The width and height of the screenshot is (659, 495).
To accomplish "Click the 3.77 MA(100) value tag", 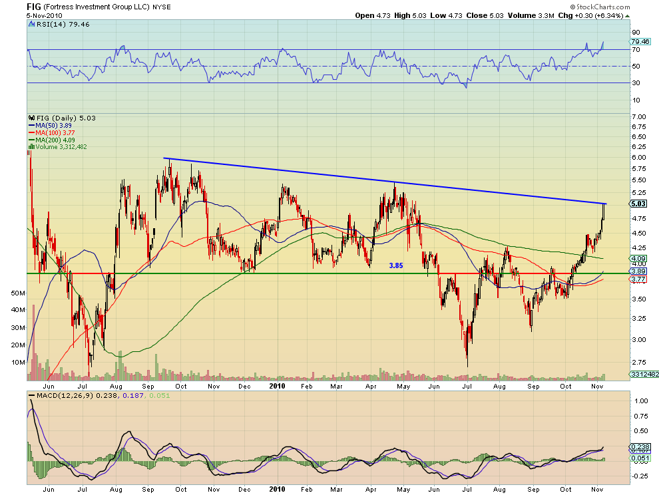I will point(639,279).
